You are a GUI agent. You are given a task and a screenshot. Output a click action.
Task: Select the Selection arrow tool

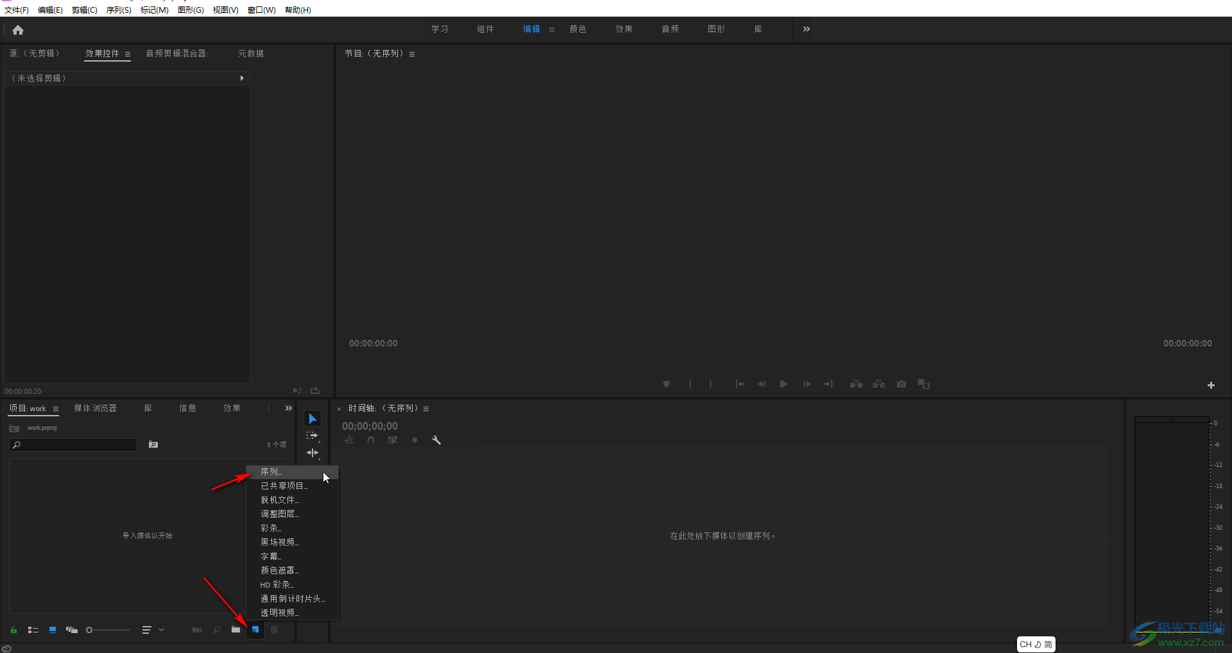tap(312, 419)
